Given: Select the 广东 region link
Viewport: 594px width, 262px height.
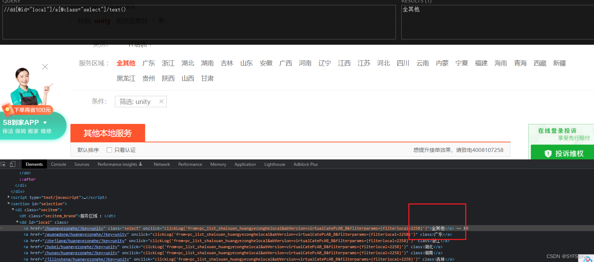Looking at the screenshot, I should pyautogui.click(x=149, y=63).
